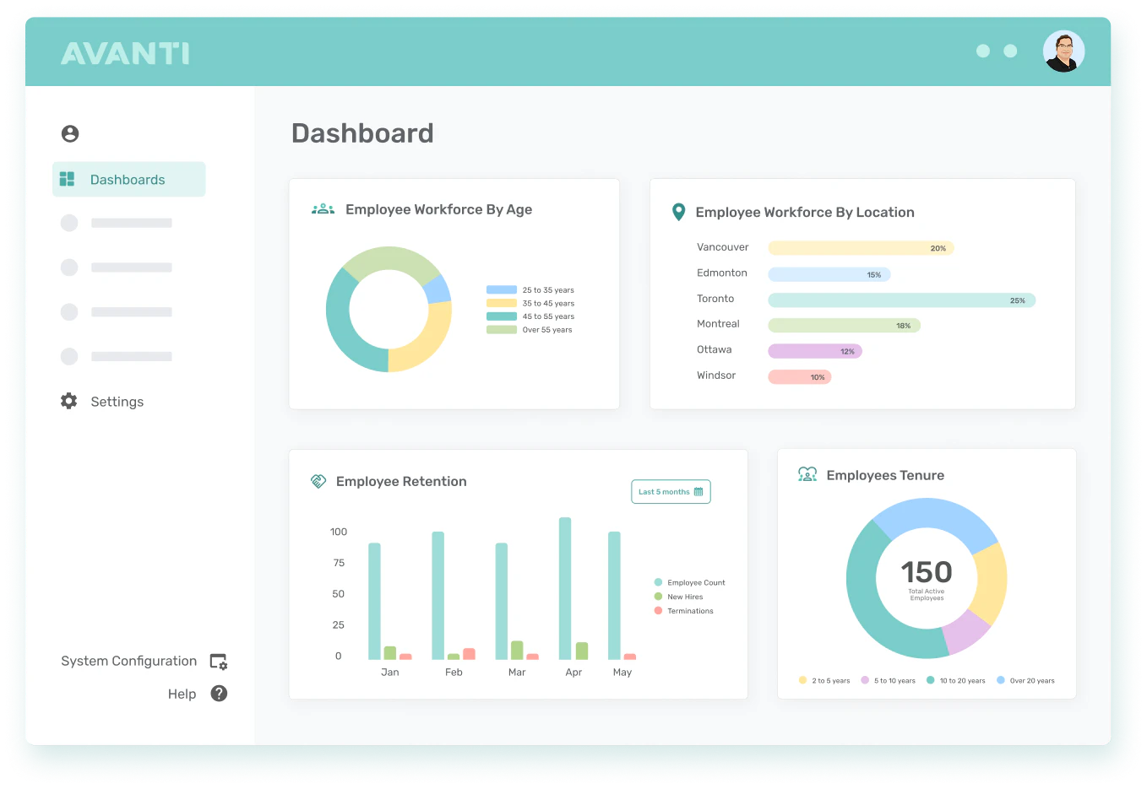This screenshot has width=1147, height=789.
Task: Toggle the Employee Count legend entry
Action: pos(690,582)
